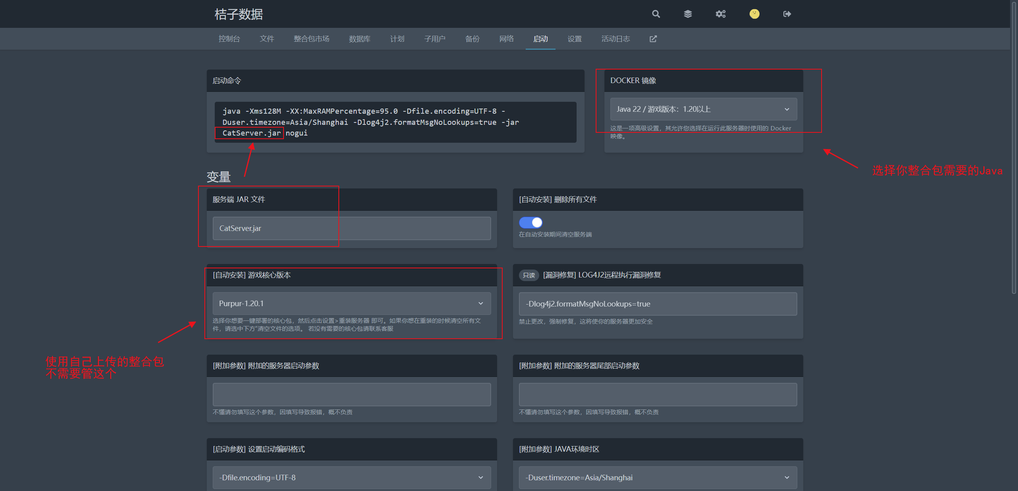This screenshot has width=1018, height=491.
Task: Click [附加参数] JAVA环境时区 label
Action: point(559,449)
